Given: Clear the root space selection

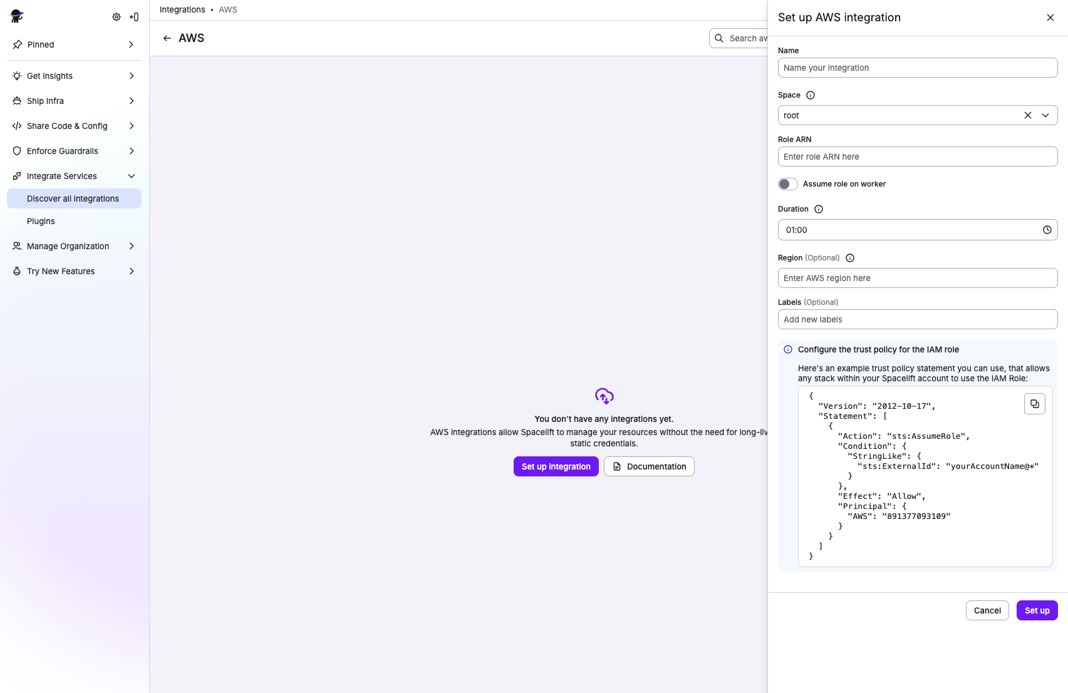Looking at the screenshot, I should (1027, 115).
